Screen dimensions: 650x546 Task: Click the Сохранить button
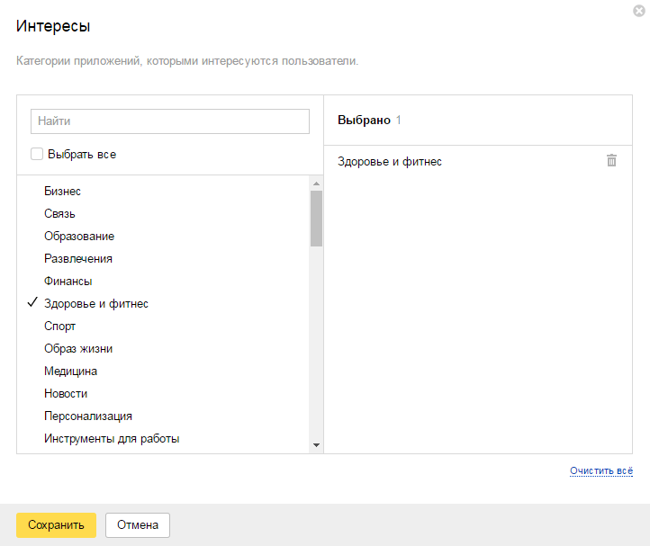pyautogui.click(x=56, y=525)
